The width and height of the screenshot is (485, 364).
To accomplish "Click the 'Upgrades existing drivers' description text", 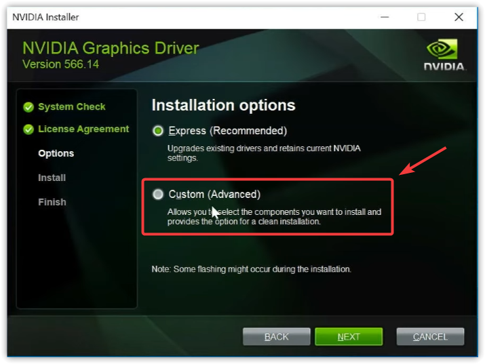I will coord(264,153).
